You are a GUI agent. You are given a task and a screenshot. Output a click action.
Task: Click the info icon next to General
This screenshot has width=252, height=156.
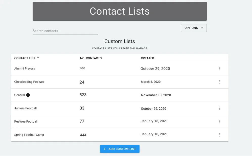click(x=28, y=95)
